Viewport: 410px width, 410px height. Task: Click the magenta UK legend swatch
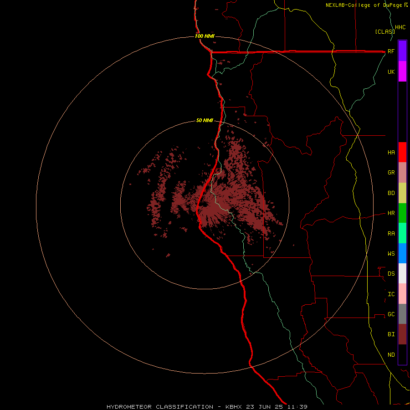[402, 72]
